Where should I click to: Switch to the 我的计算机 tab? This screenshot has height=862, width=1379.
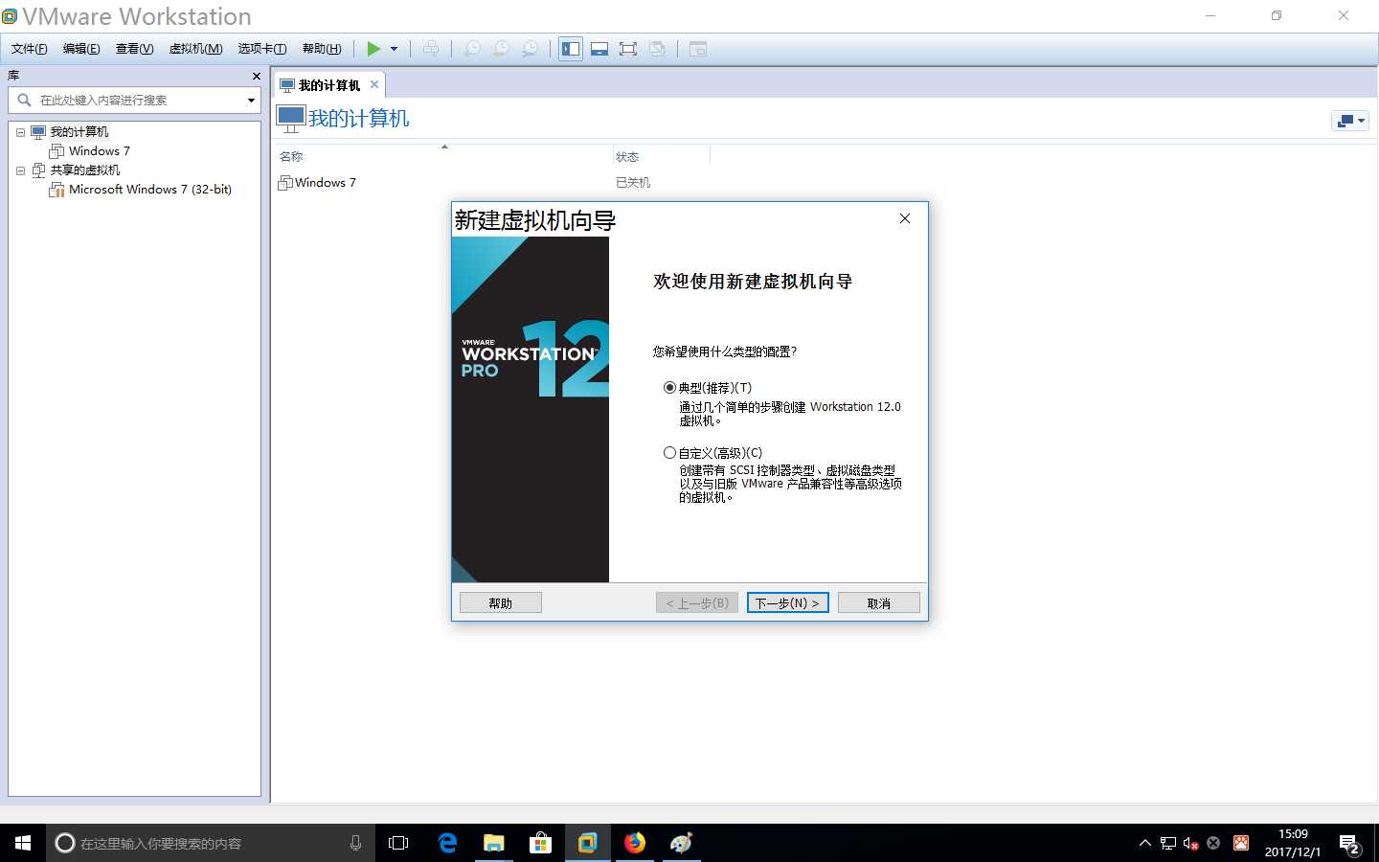(328, 85)
